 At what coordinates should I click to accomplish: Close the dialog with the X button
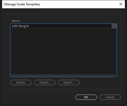121,4
